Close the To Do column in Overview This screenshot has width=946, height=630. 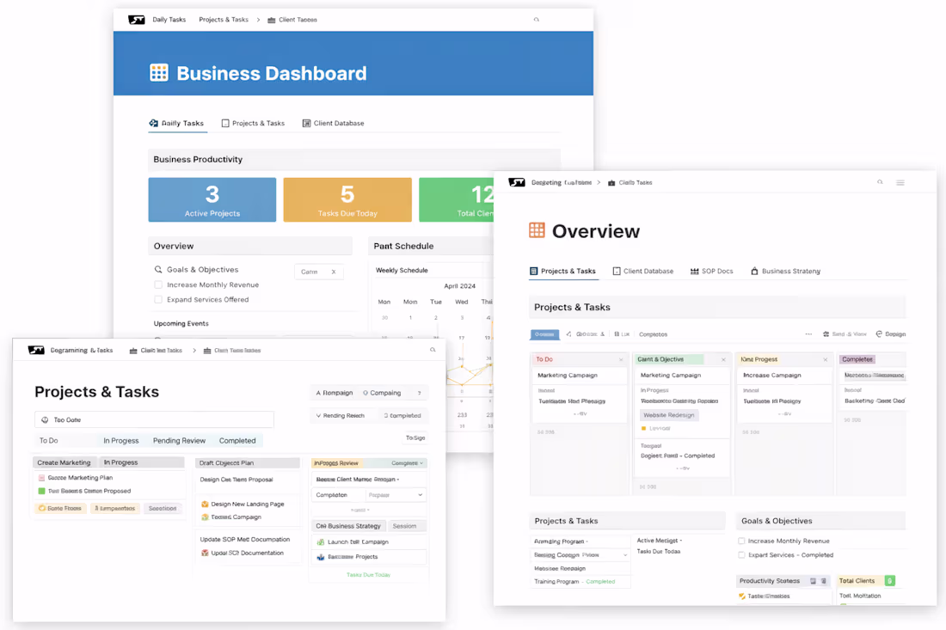pyautogui.click(x=621, y=359)
